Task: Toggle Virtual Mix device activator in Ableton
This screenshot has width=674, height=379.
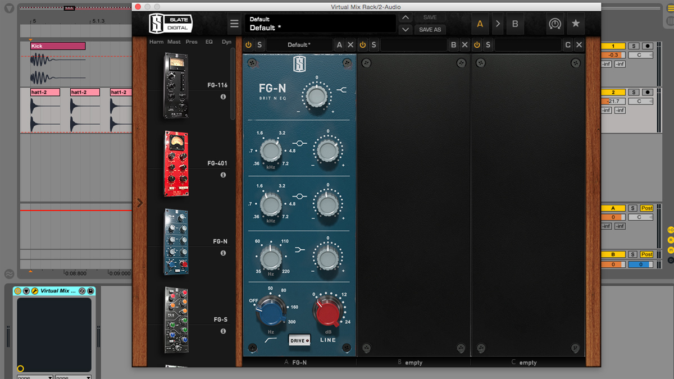Action: [x=17, y=291]
